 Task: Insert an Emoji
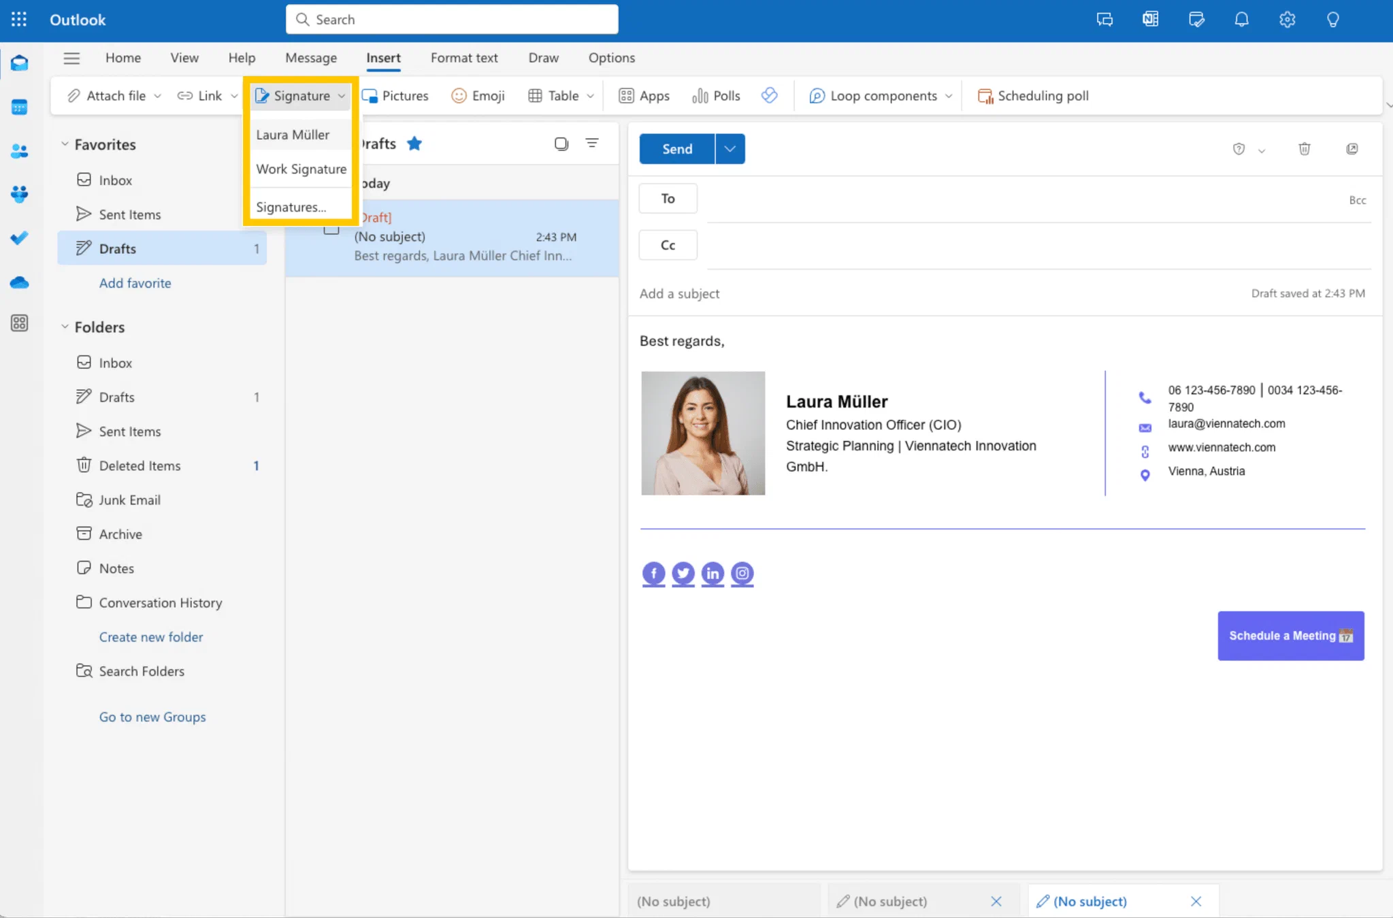pos(478,96)
